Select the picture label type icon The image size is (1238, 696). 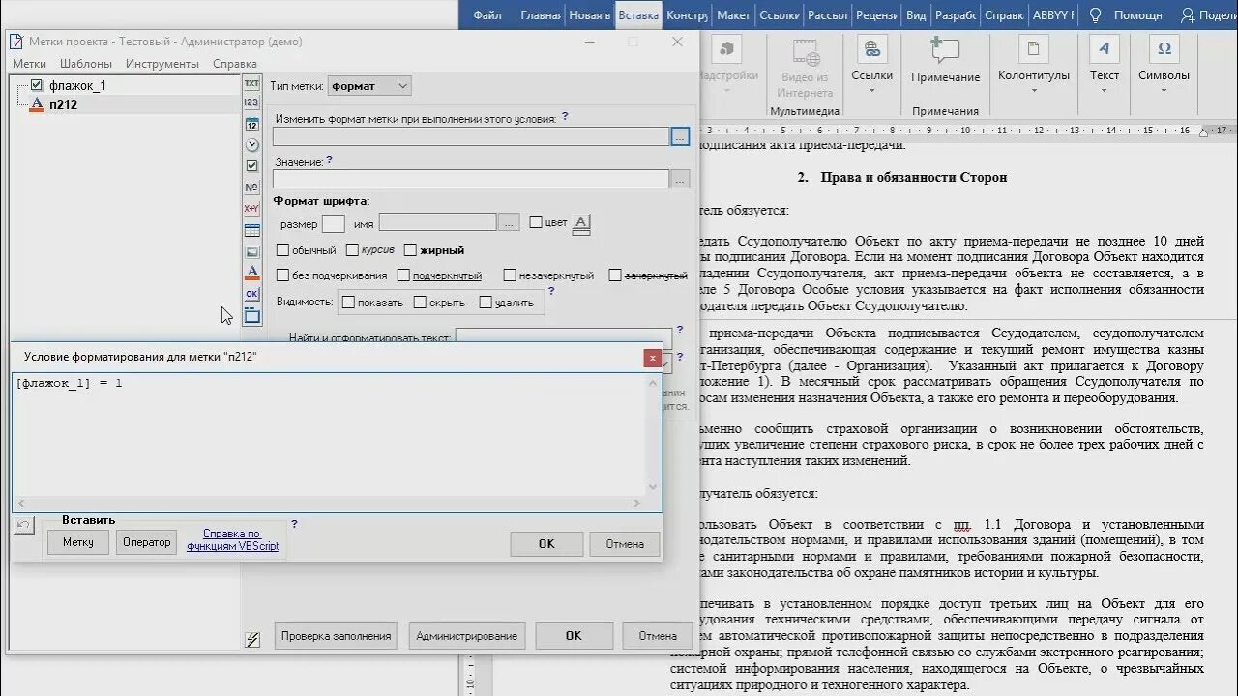251,251
